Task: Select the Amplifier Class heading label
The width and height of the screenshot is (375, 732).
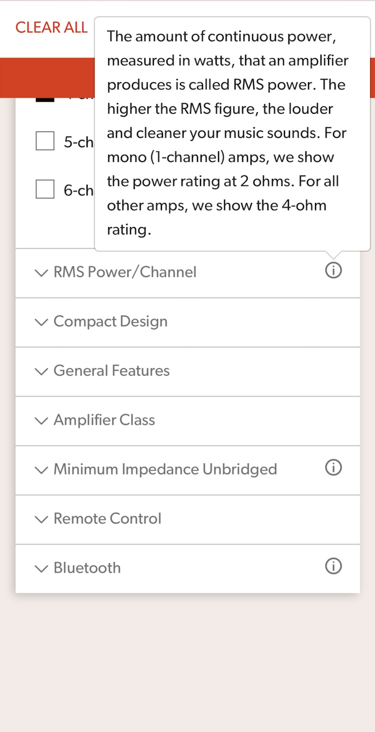Action: tap(104, 420)
